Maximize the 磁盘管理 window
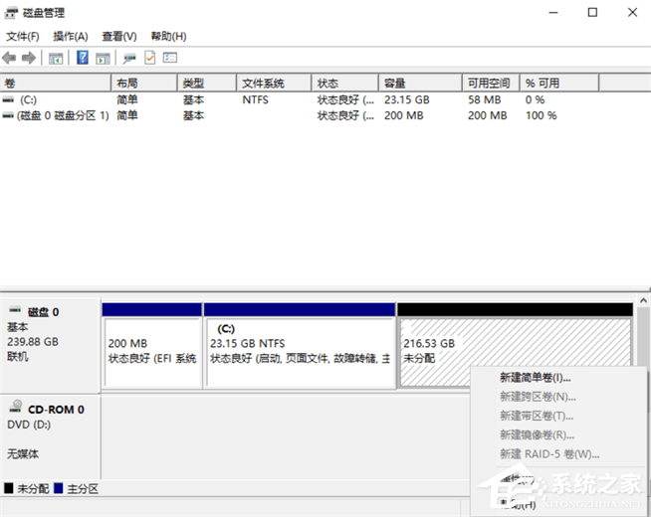 592,13
